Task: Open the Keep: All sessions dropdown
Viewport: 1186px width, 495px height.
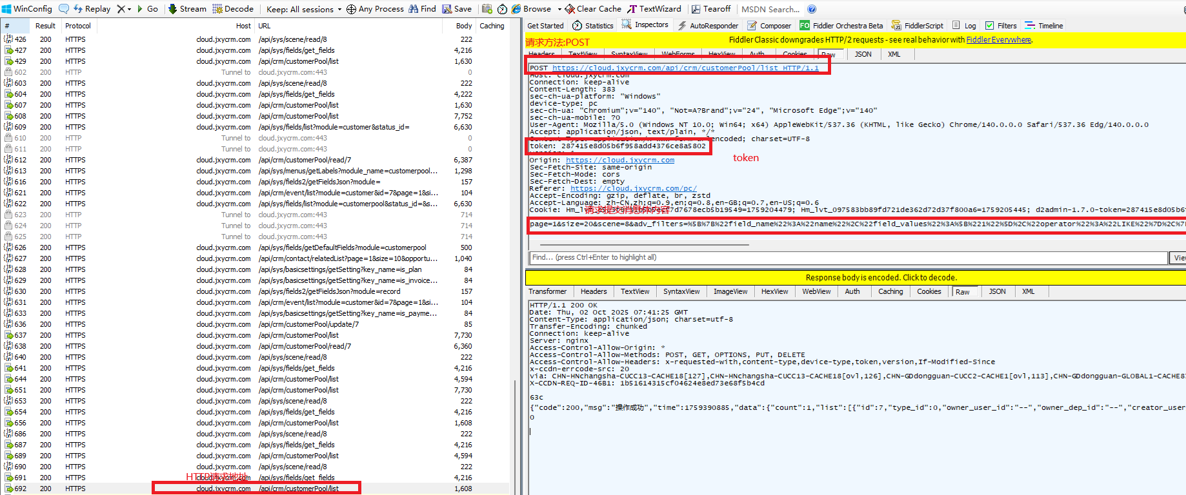Action: tap(304, 9)
